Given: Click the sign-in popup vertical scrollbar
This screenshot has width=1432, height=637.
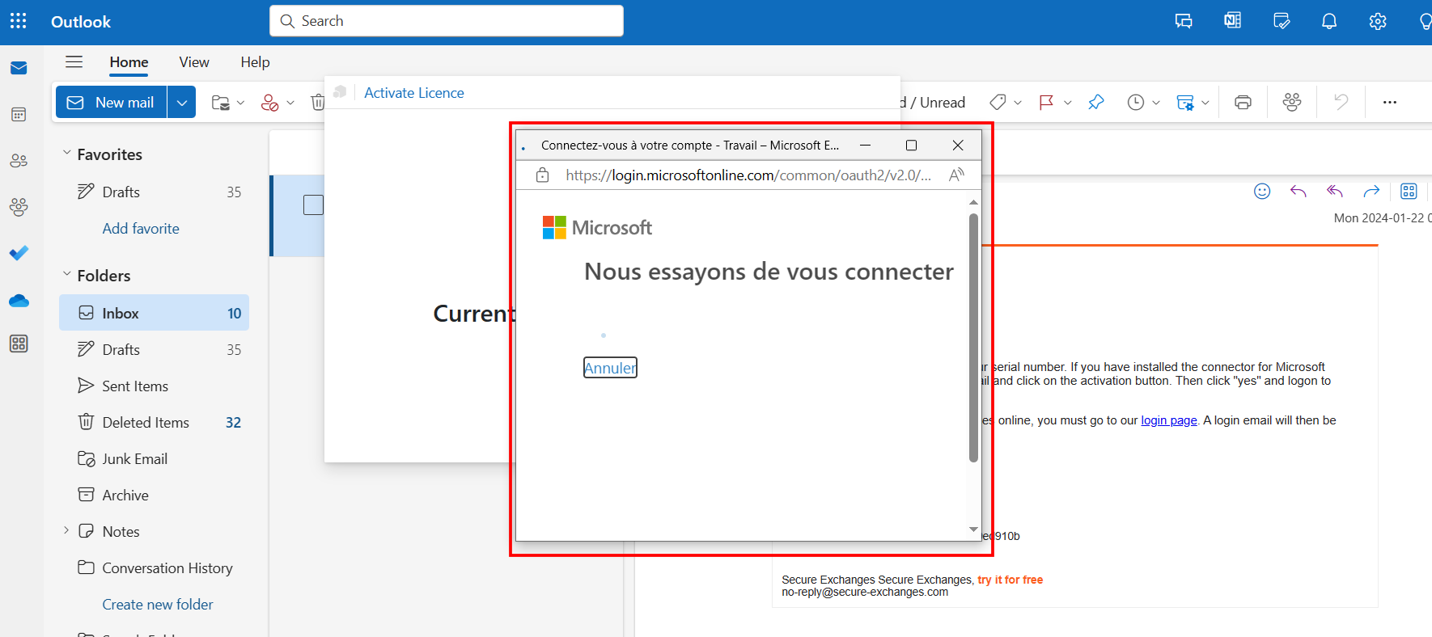Looking at the screenshot, I should click(x=973, y=338).
